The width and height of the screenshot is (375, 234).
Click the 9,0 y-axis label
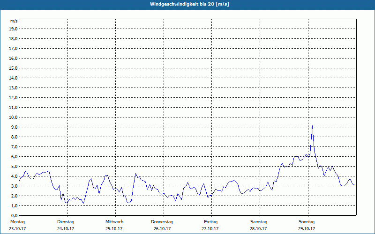tap(14, 127)
